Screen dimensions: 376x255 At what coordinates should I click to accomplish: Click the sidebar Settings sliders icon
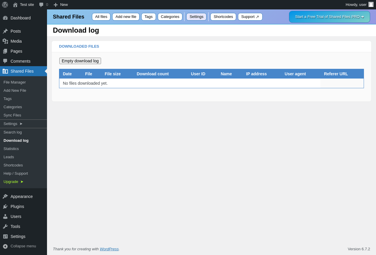click(5, 236)
